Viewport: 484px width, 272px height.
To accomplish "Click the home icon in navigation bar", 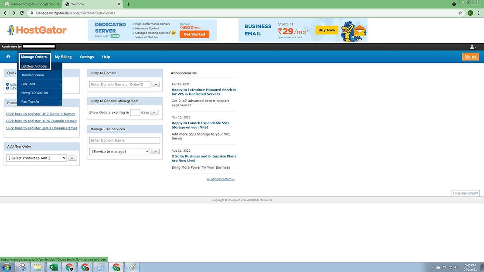I will (8, 57).
